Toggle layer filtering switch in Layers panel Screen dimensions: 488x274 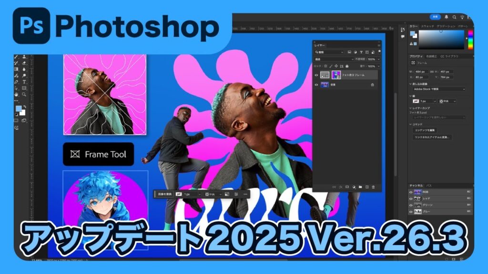point(379,51)
